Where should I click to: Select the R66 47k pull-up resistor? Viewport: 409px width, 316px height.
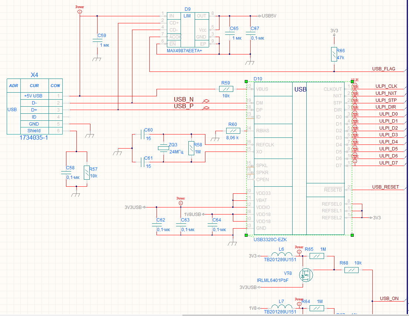334,54
